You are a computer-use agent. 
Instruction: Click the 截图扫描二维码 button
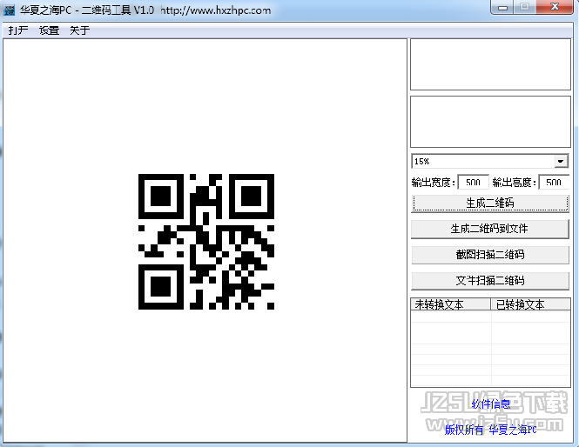coord(490,255)
